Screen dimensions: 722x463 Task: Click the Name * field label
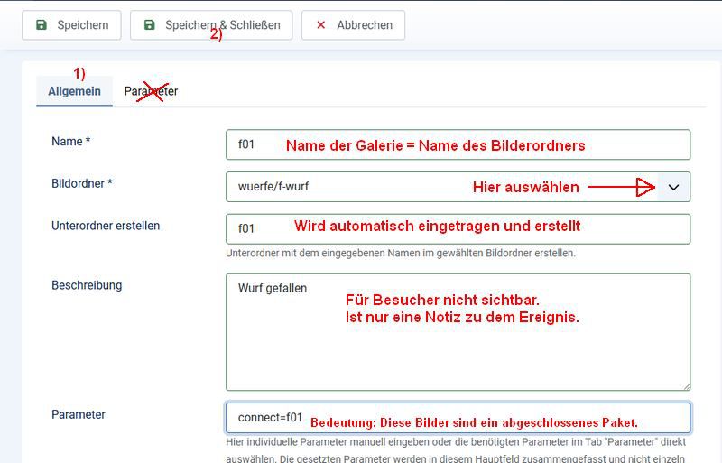[71, 142]
